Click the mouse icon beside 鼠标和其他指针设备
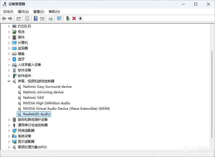The height and width of the screenshot is (157, 215). point(14,120)
